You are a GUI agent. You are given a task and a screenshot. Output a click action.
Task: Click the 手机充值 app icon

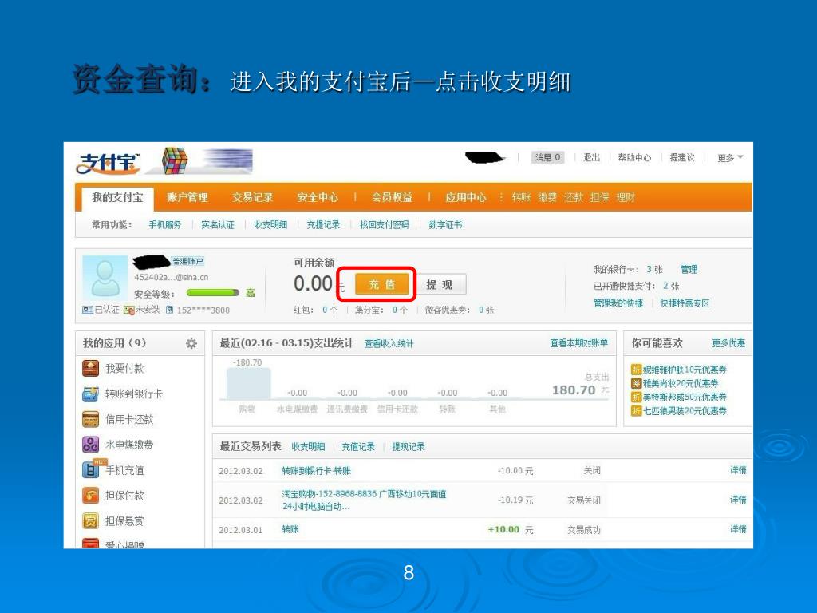(x=91, y=469)
